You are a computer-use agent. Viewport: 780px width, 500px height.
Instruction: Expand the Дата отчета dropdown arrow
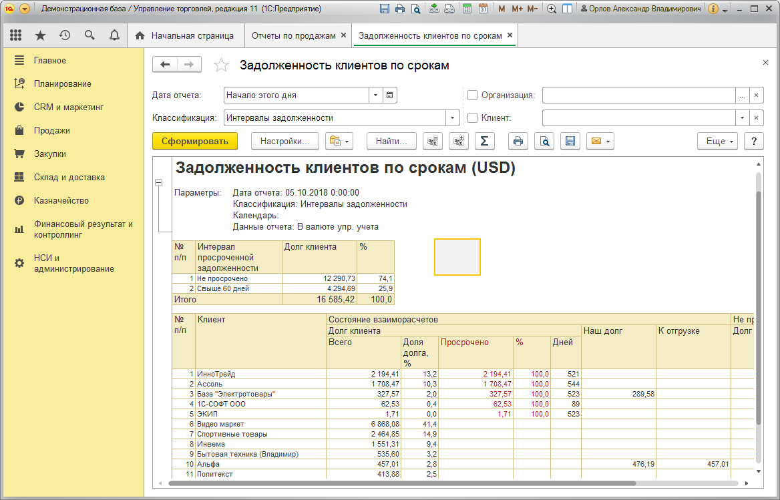[375, 95]
